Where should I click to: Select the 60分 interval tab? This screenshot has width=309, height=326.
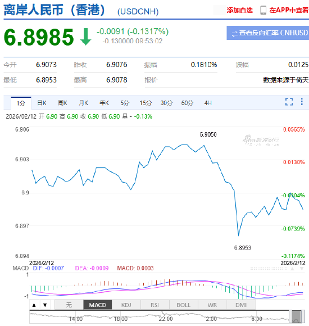(187, 103)
